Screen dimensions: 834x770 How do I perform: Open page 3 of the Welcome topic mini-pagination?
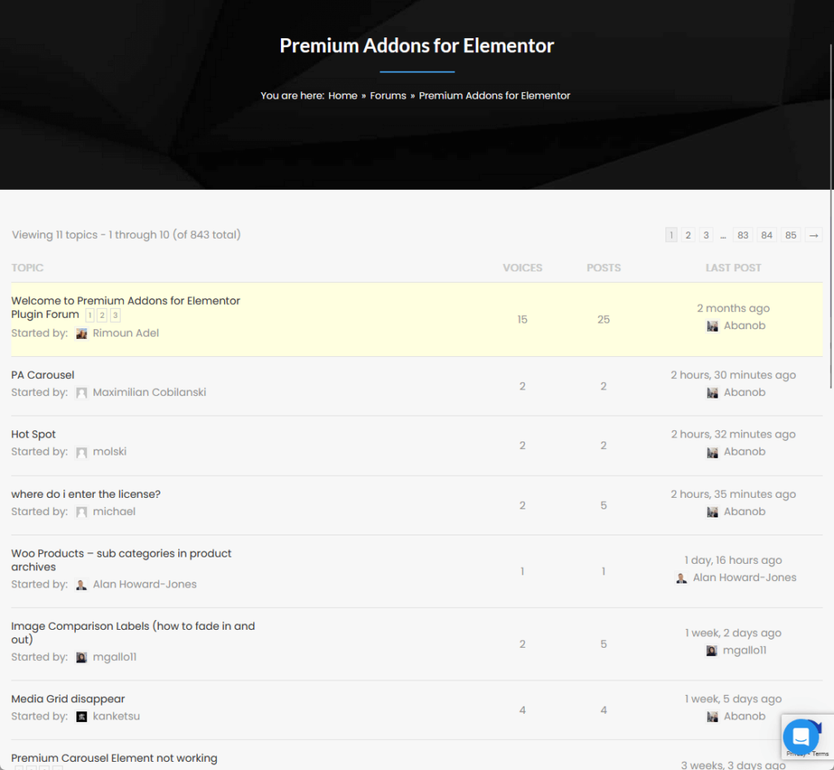(115, 315)
